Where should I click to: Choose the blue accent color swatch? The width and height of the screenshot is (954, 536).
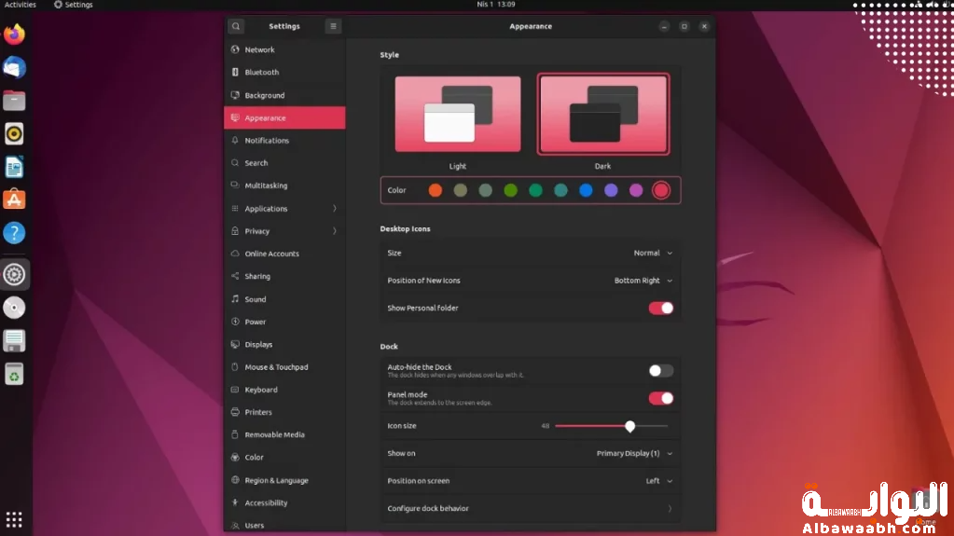[x=586, y=190]
